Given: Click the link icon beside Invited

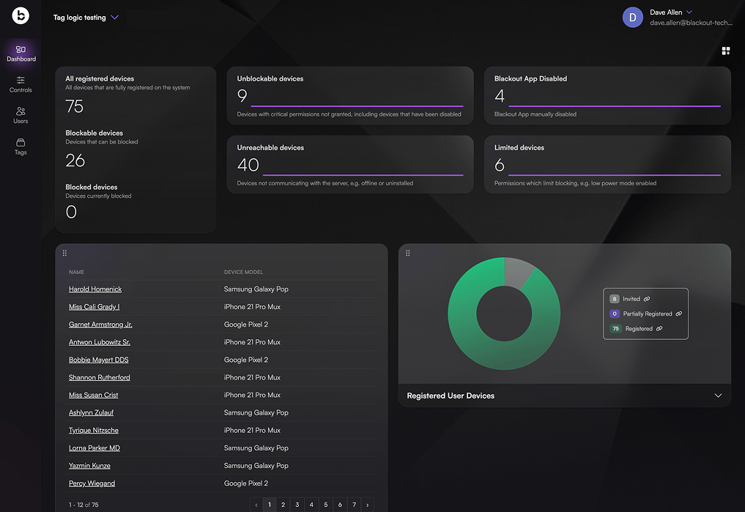Looking at the screenshot, I should (647, 299).
